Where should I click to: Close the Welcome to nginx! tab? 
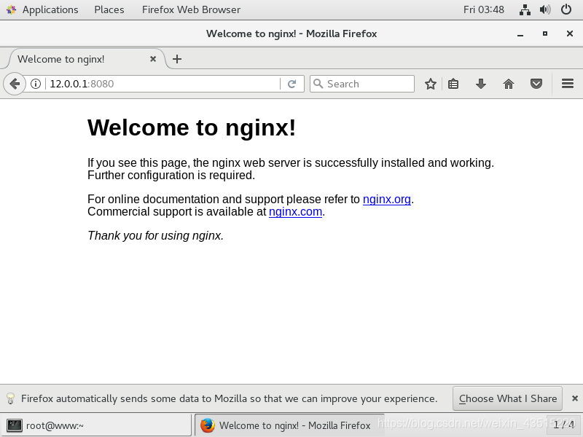(153, 59)
